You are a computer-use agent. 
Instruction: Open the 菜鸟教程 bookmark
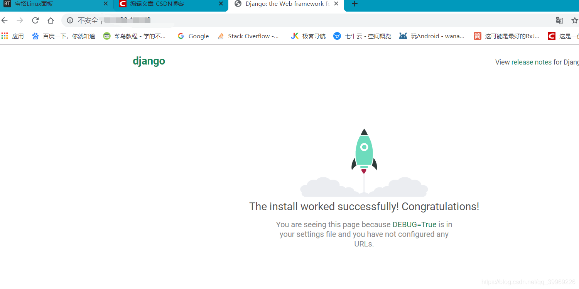(x=135, y=36)
